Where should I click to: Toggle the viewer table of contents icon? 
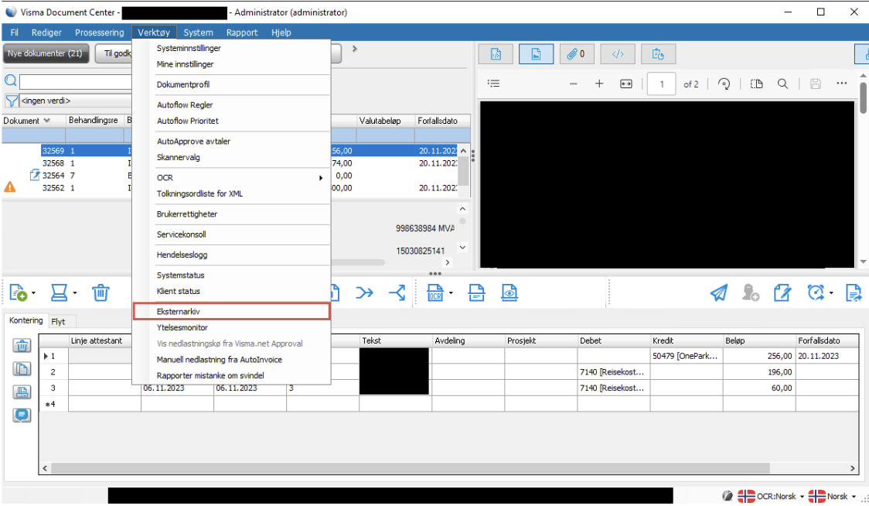click(493, 84)
